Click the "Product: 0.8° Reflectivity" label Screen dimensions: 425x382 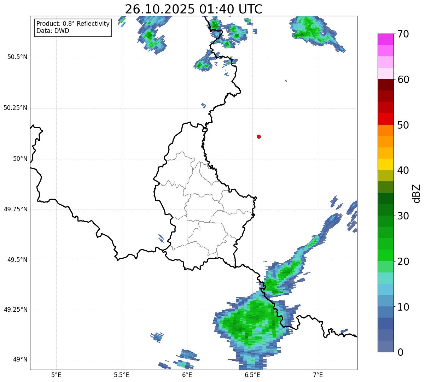click(73, 24)
